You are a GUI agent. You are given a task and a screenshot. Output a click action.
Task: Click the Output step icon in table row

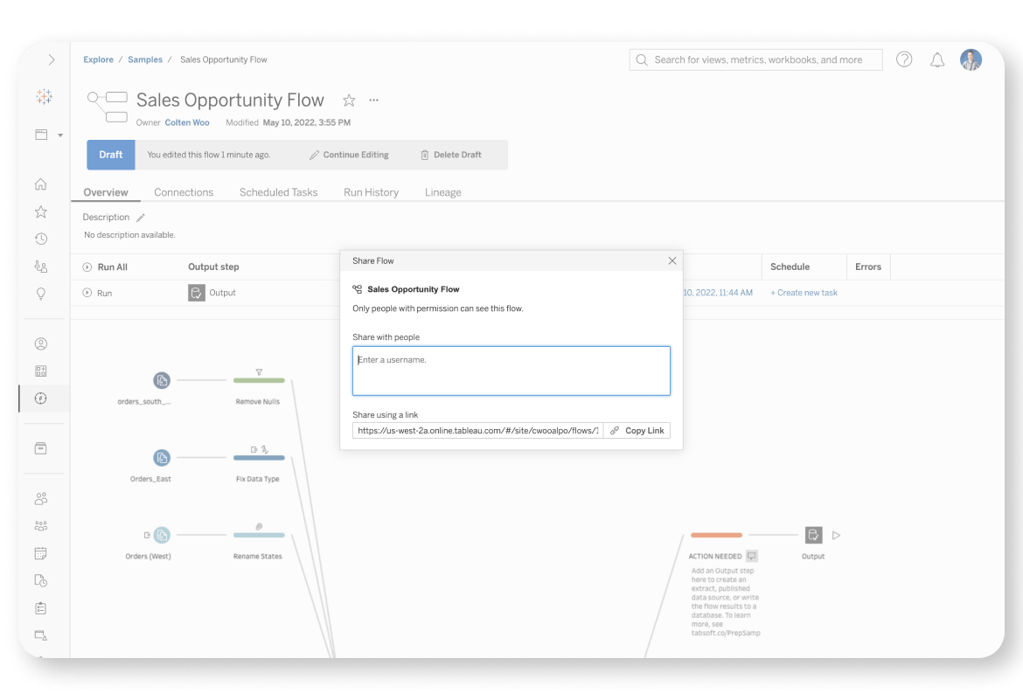coord(197,293)
